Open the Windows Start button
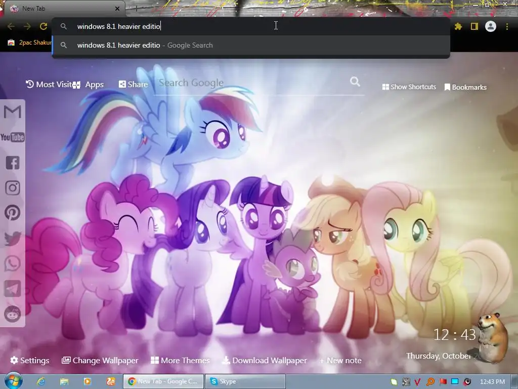Image resolution: width=518 pixels, height=389 pixels. pos(14,381)
